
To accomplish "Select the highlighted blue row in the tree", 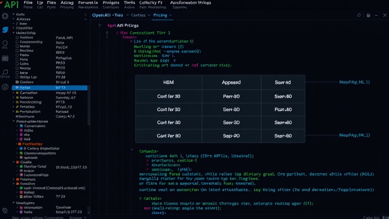I will [50, 87].
